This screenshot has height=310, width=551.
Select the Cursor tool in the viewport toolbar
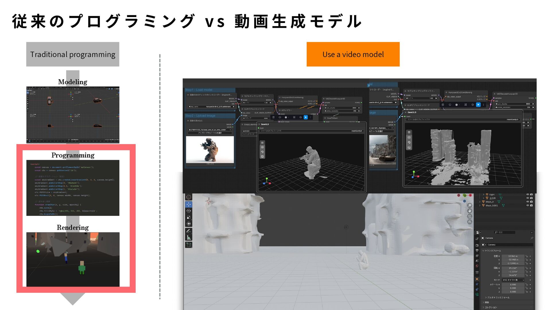click(x=189, y=197)
